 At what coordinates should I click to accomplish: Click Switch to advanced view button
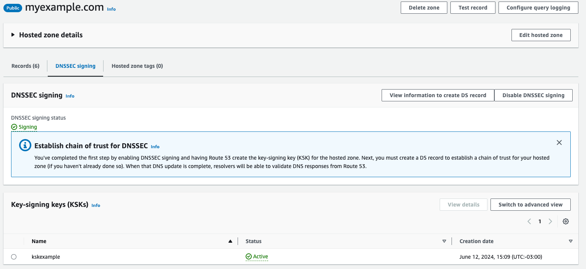click(530, 205)
